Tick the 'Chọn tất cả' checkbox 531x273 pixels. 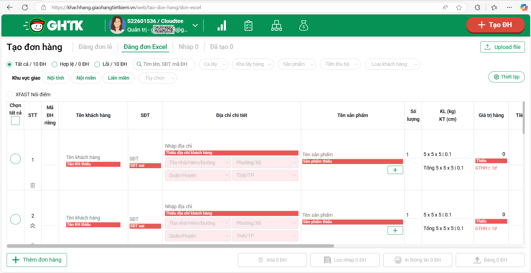click(x=15, y=121)
